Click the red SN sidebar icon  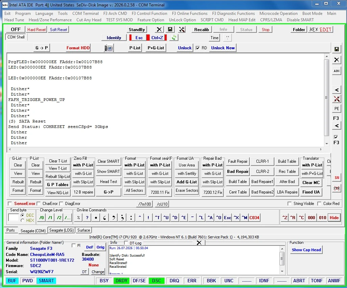click(337, 178)
